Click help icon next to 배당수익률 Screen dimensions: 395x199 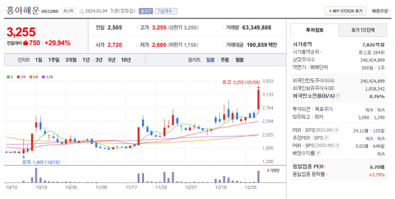tap(318, 153)
